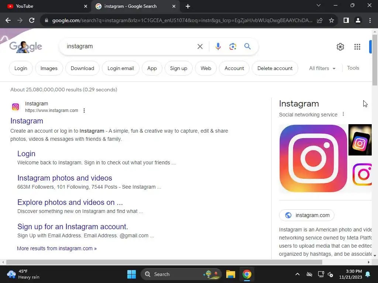Screen dimensions: 378x283
Task: Clear the search box with the X
Action: point(200,46)
